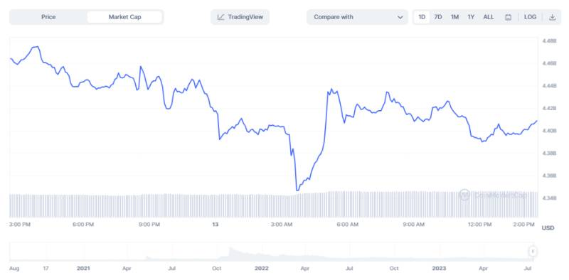
Task: Click the range navigator near 2021
Action: pos(83,252)
